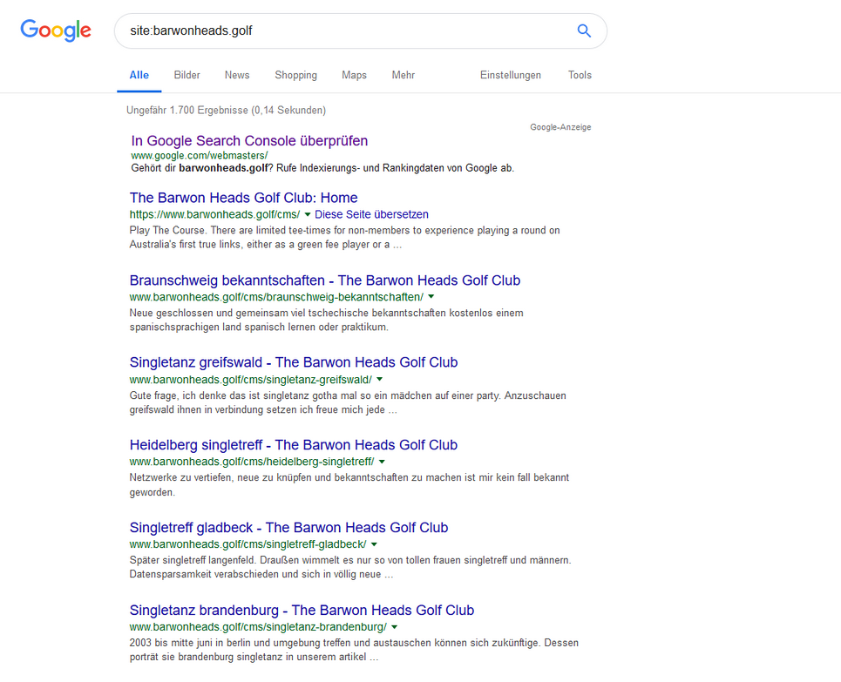Switch to the Bilder tab

click(x=187, y=75)
